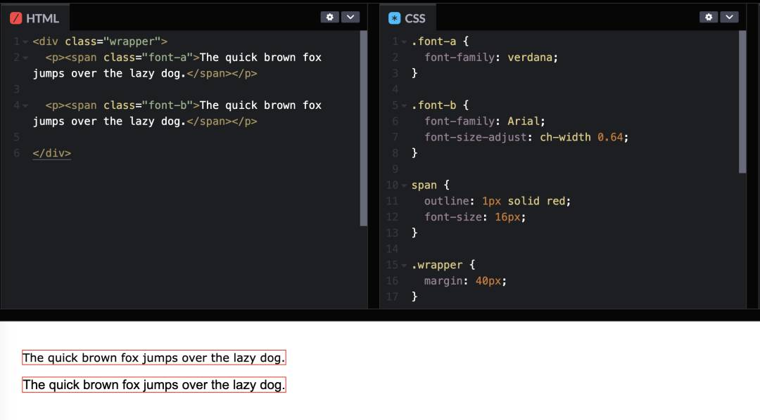Expand the HTML editor chevron dropdown

point(350,17)
